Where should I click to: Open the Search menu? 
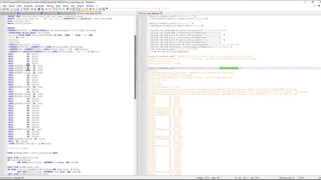(12, 6)
